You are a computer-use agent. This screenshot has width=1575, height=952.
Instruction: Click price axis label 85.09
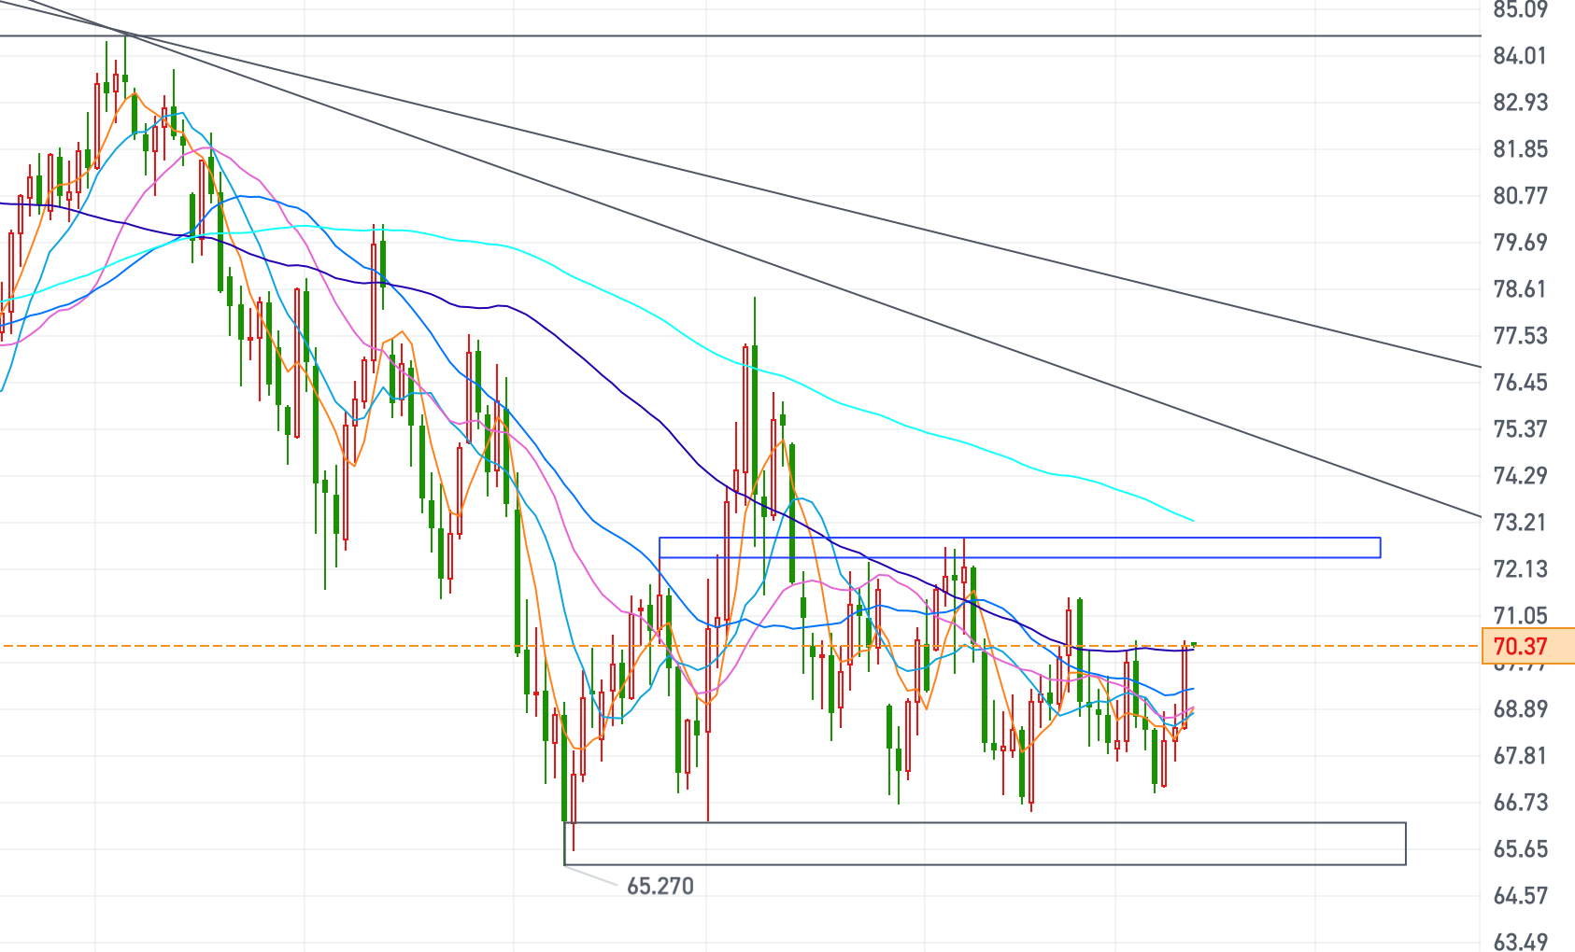[1520, 9]
